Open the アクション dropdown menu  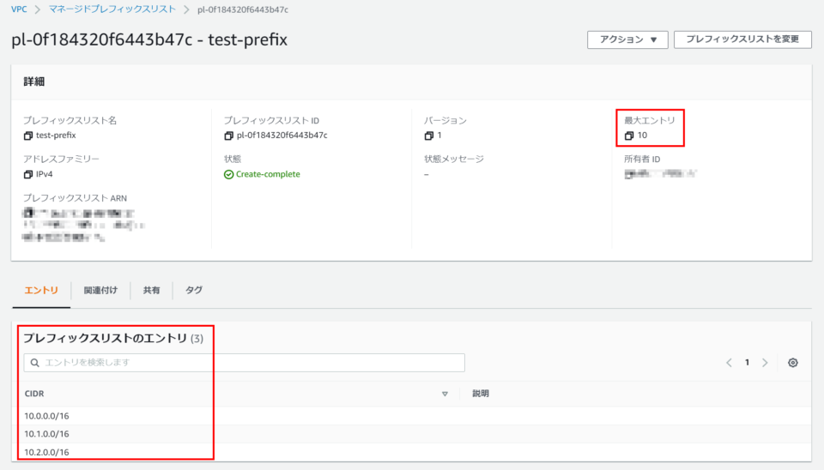point(627,40)
